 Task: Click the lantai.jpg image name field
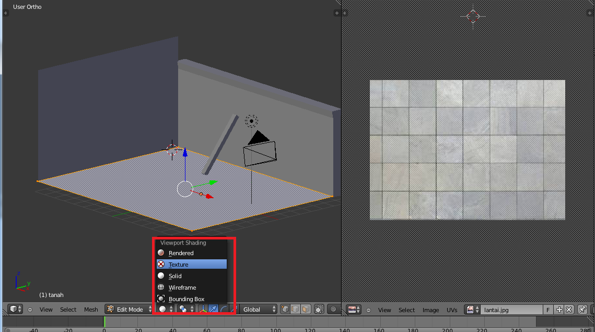[511, 310]
